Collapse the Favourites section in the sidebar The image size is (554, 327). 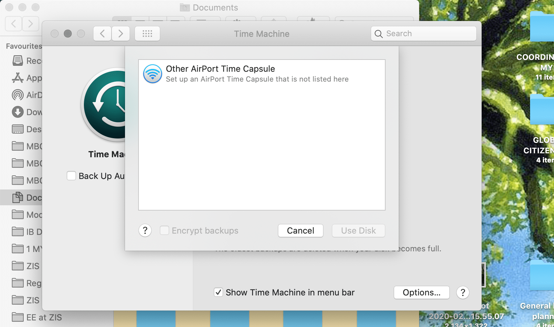pyautogui.click(x=23, y=46)
